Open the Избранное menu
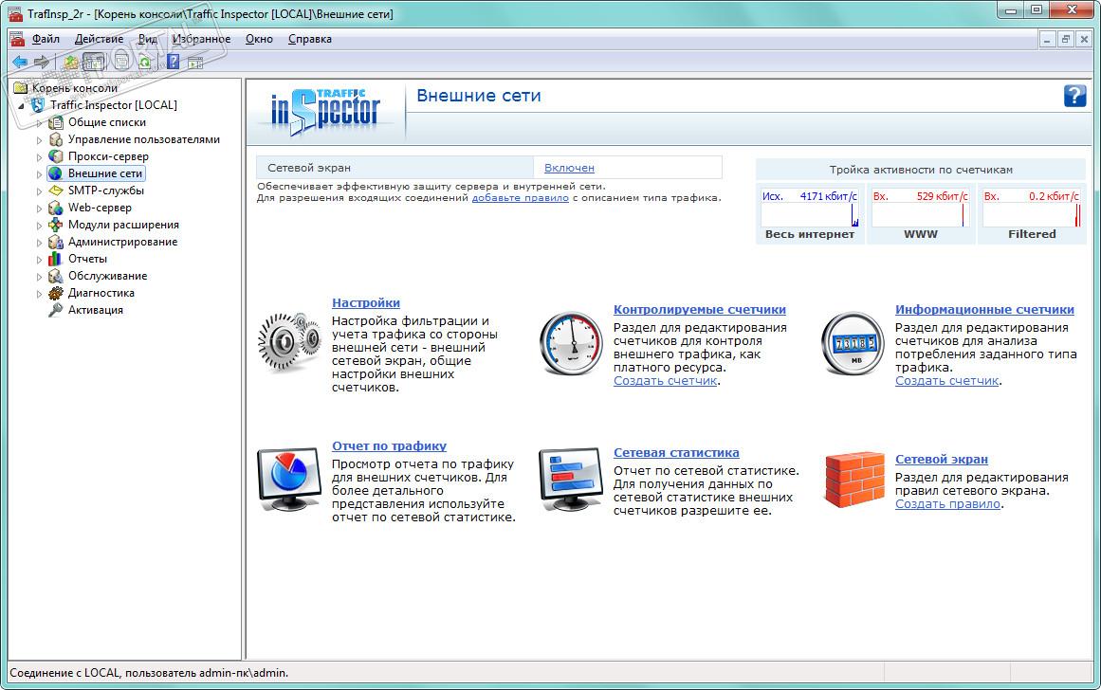The image size is (1101, 690). tap(202, 39)
